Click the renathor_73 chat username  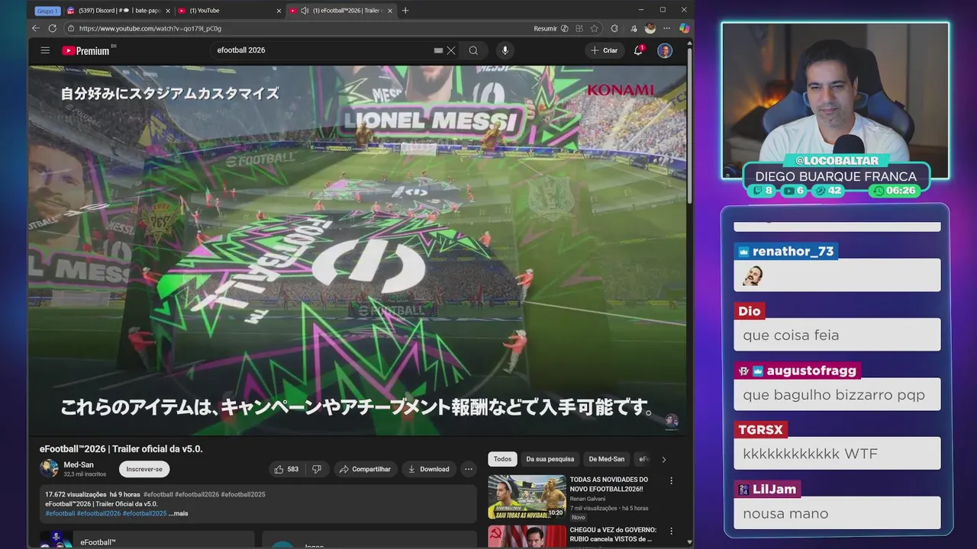point(793,252)
